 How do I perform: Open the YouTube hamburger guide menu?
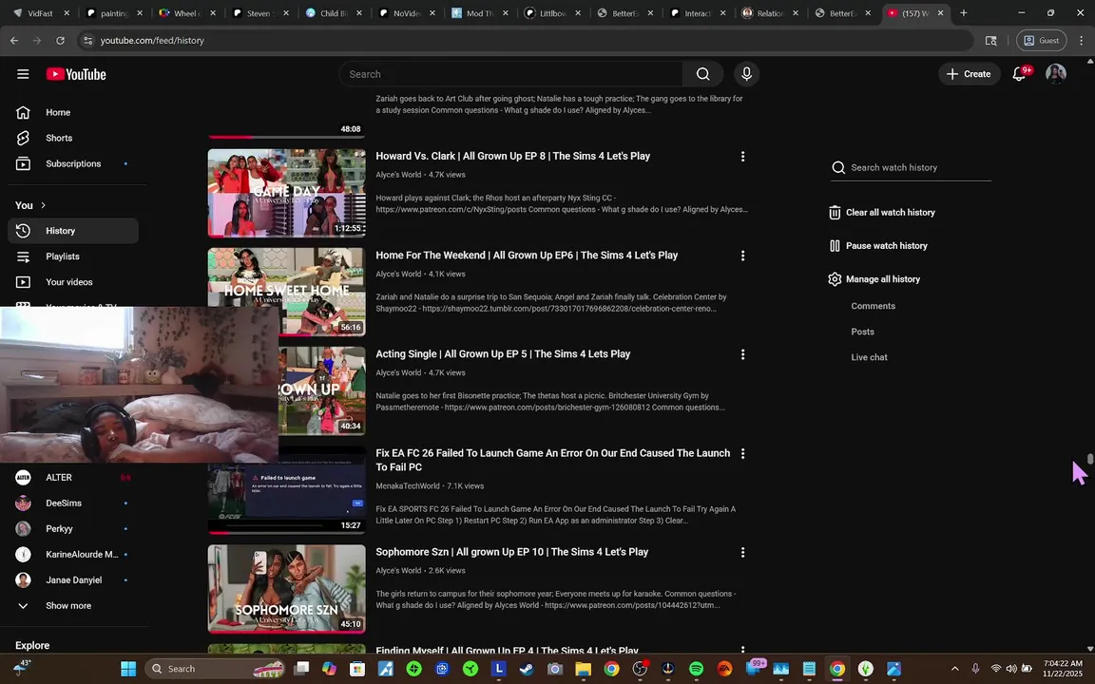[23, 74]
